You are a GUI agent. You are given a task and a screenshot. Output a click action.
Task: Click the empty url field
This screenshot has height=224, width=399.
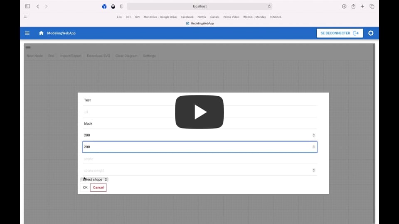[x=200, y=112]
